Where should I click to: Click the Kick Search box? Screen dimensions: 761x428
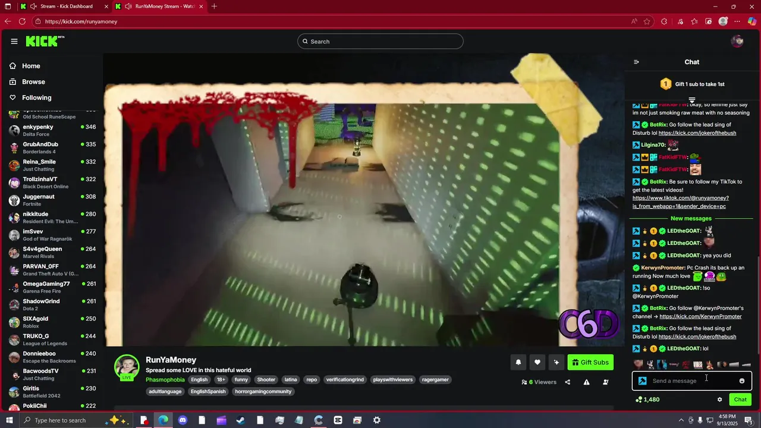coord(380,41)
